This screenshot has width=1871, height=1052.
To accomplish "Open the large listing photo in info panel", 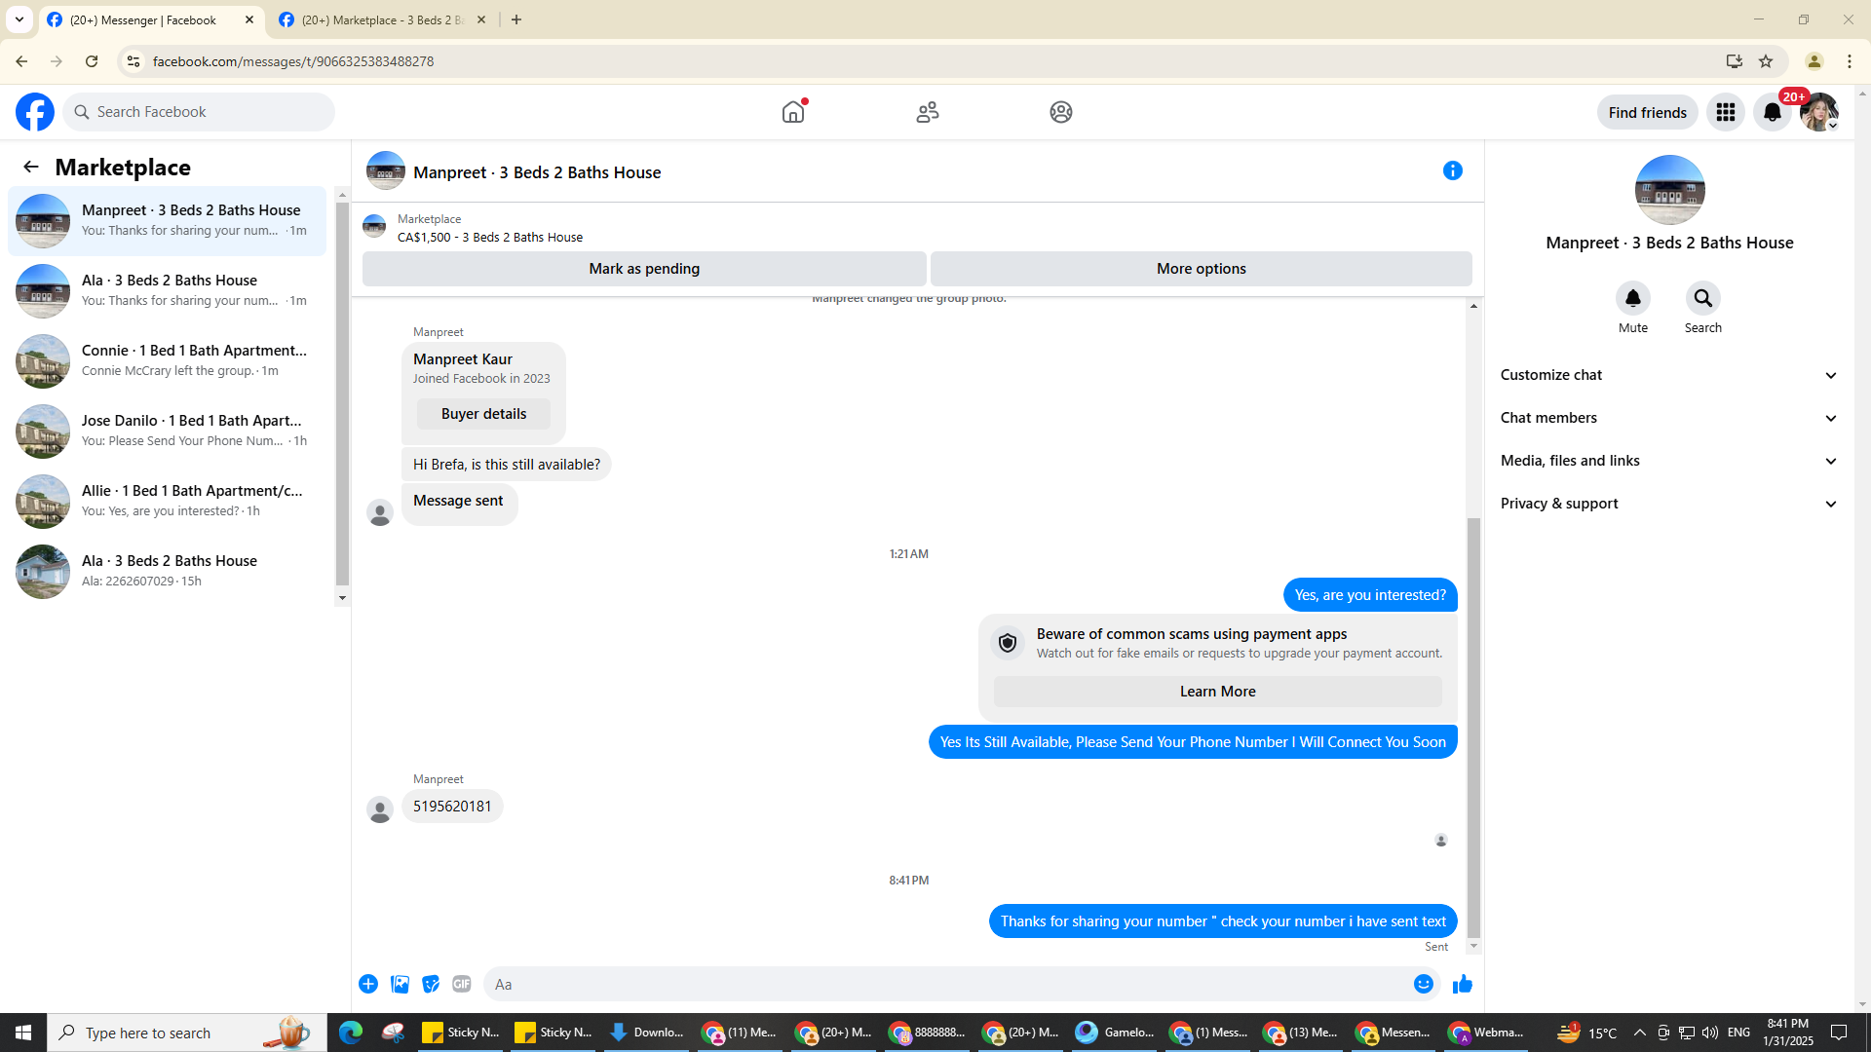I will tap(1670, 190).
